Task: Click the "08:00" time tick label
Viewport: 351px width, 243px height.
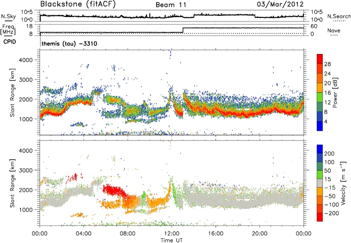Action: tap(128, 234)
